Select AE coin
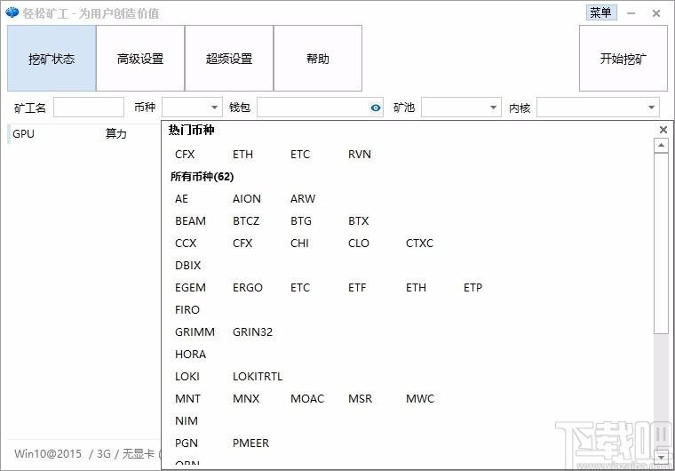The image size is (675, 471). 181,199
